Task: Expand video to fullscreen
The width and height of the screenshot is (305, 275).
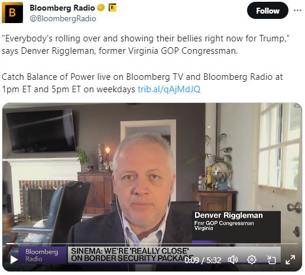Action: [x=290, y=260]
